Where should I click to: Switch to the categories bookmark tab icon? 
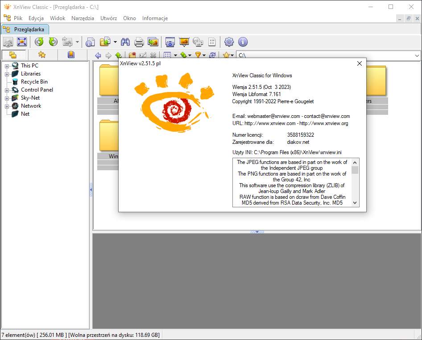pos(71,55)
